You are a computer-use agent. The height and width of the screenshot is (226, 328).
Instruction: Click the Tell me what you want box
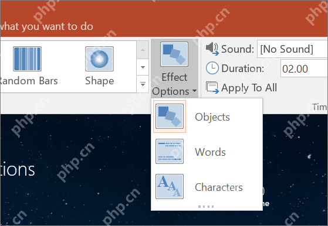46,26
